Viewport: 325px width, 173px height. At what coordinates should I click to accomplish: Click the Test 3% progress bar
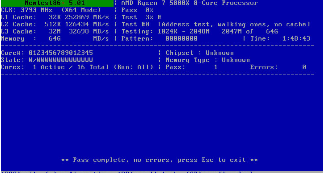[141, 17]
